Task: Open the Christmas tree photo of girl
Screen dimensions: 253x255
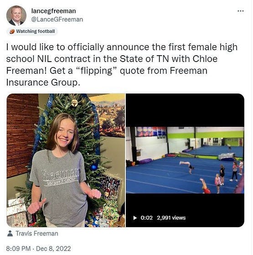Action: pyautogui.click(x=66, y=160)
